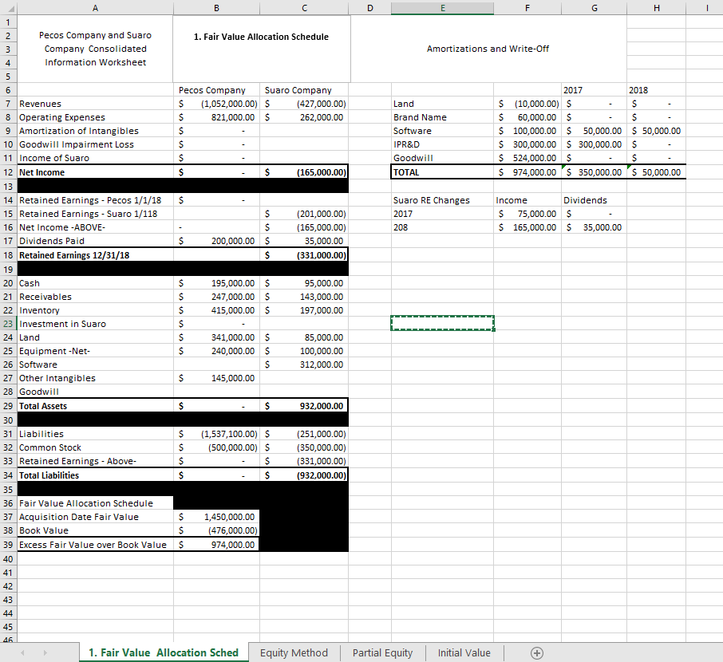
Task: Select row 23 header
Action: tap(8, 324)
